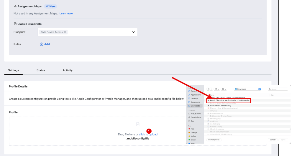The height and width of the screenshot is (156, 302).
Task: Click the Classic Blueprints icon
Action: pyautogui.click(x=15, y=24)
